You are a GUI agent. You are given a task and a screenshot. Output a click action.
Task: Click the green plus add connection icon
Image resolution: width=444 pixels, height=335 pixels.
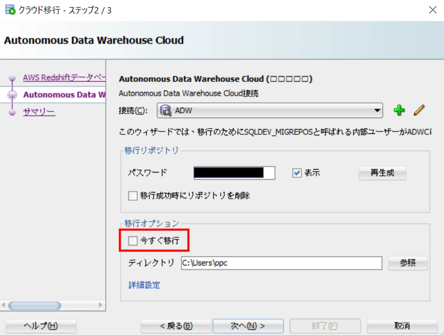[x=399, y=110]
